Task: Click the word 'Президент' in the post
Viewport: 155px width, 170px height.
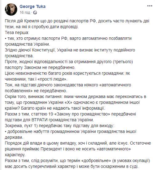Action: (x=51, y=149)
